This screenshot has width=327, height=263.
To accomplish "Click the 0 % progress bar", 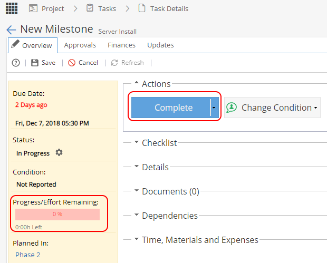I will pyautogui.click(x=57, y=215).
